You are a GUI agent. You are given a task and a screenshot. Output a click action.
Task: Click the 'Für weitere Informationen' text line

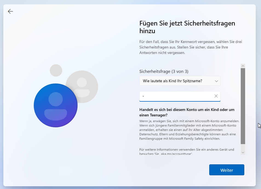(x=187, y=150)
